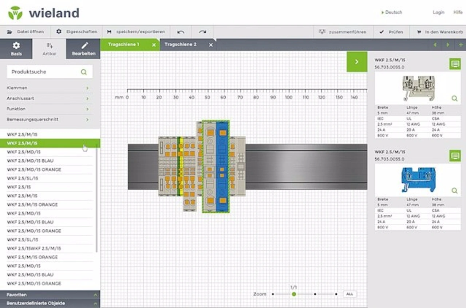The image size is (466, 308).
Task: Collapse the Favoriten panel
Action: (50, 295)
